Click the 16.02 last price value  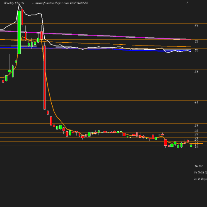[198, 166]
